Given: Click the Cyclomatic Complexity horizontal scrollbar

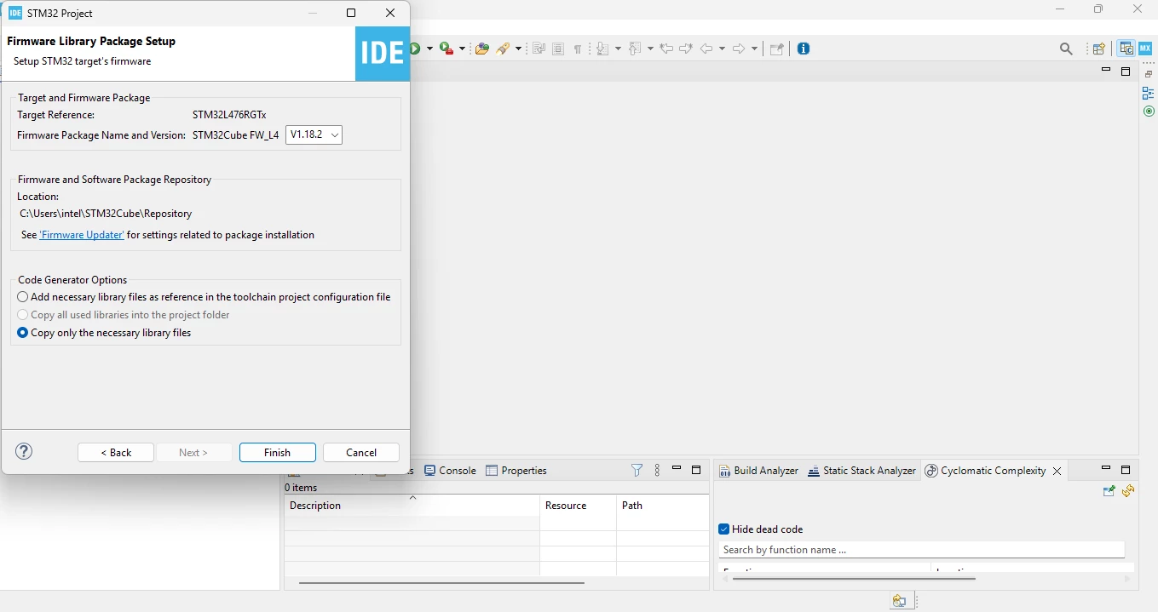Looking at the screenshot, I should coord(854,579).
